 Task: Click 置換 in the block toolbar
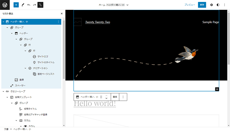[x=115, y=97]
